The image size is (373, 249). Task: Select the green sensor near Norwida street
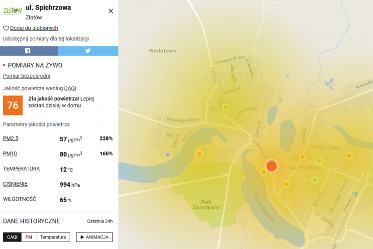pyautogui.click(x=315, y=180)
